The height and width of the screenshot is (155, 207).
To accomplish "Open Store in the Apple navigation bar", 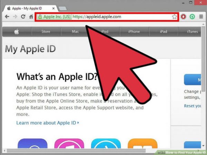I will (x=46, y=32).
